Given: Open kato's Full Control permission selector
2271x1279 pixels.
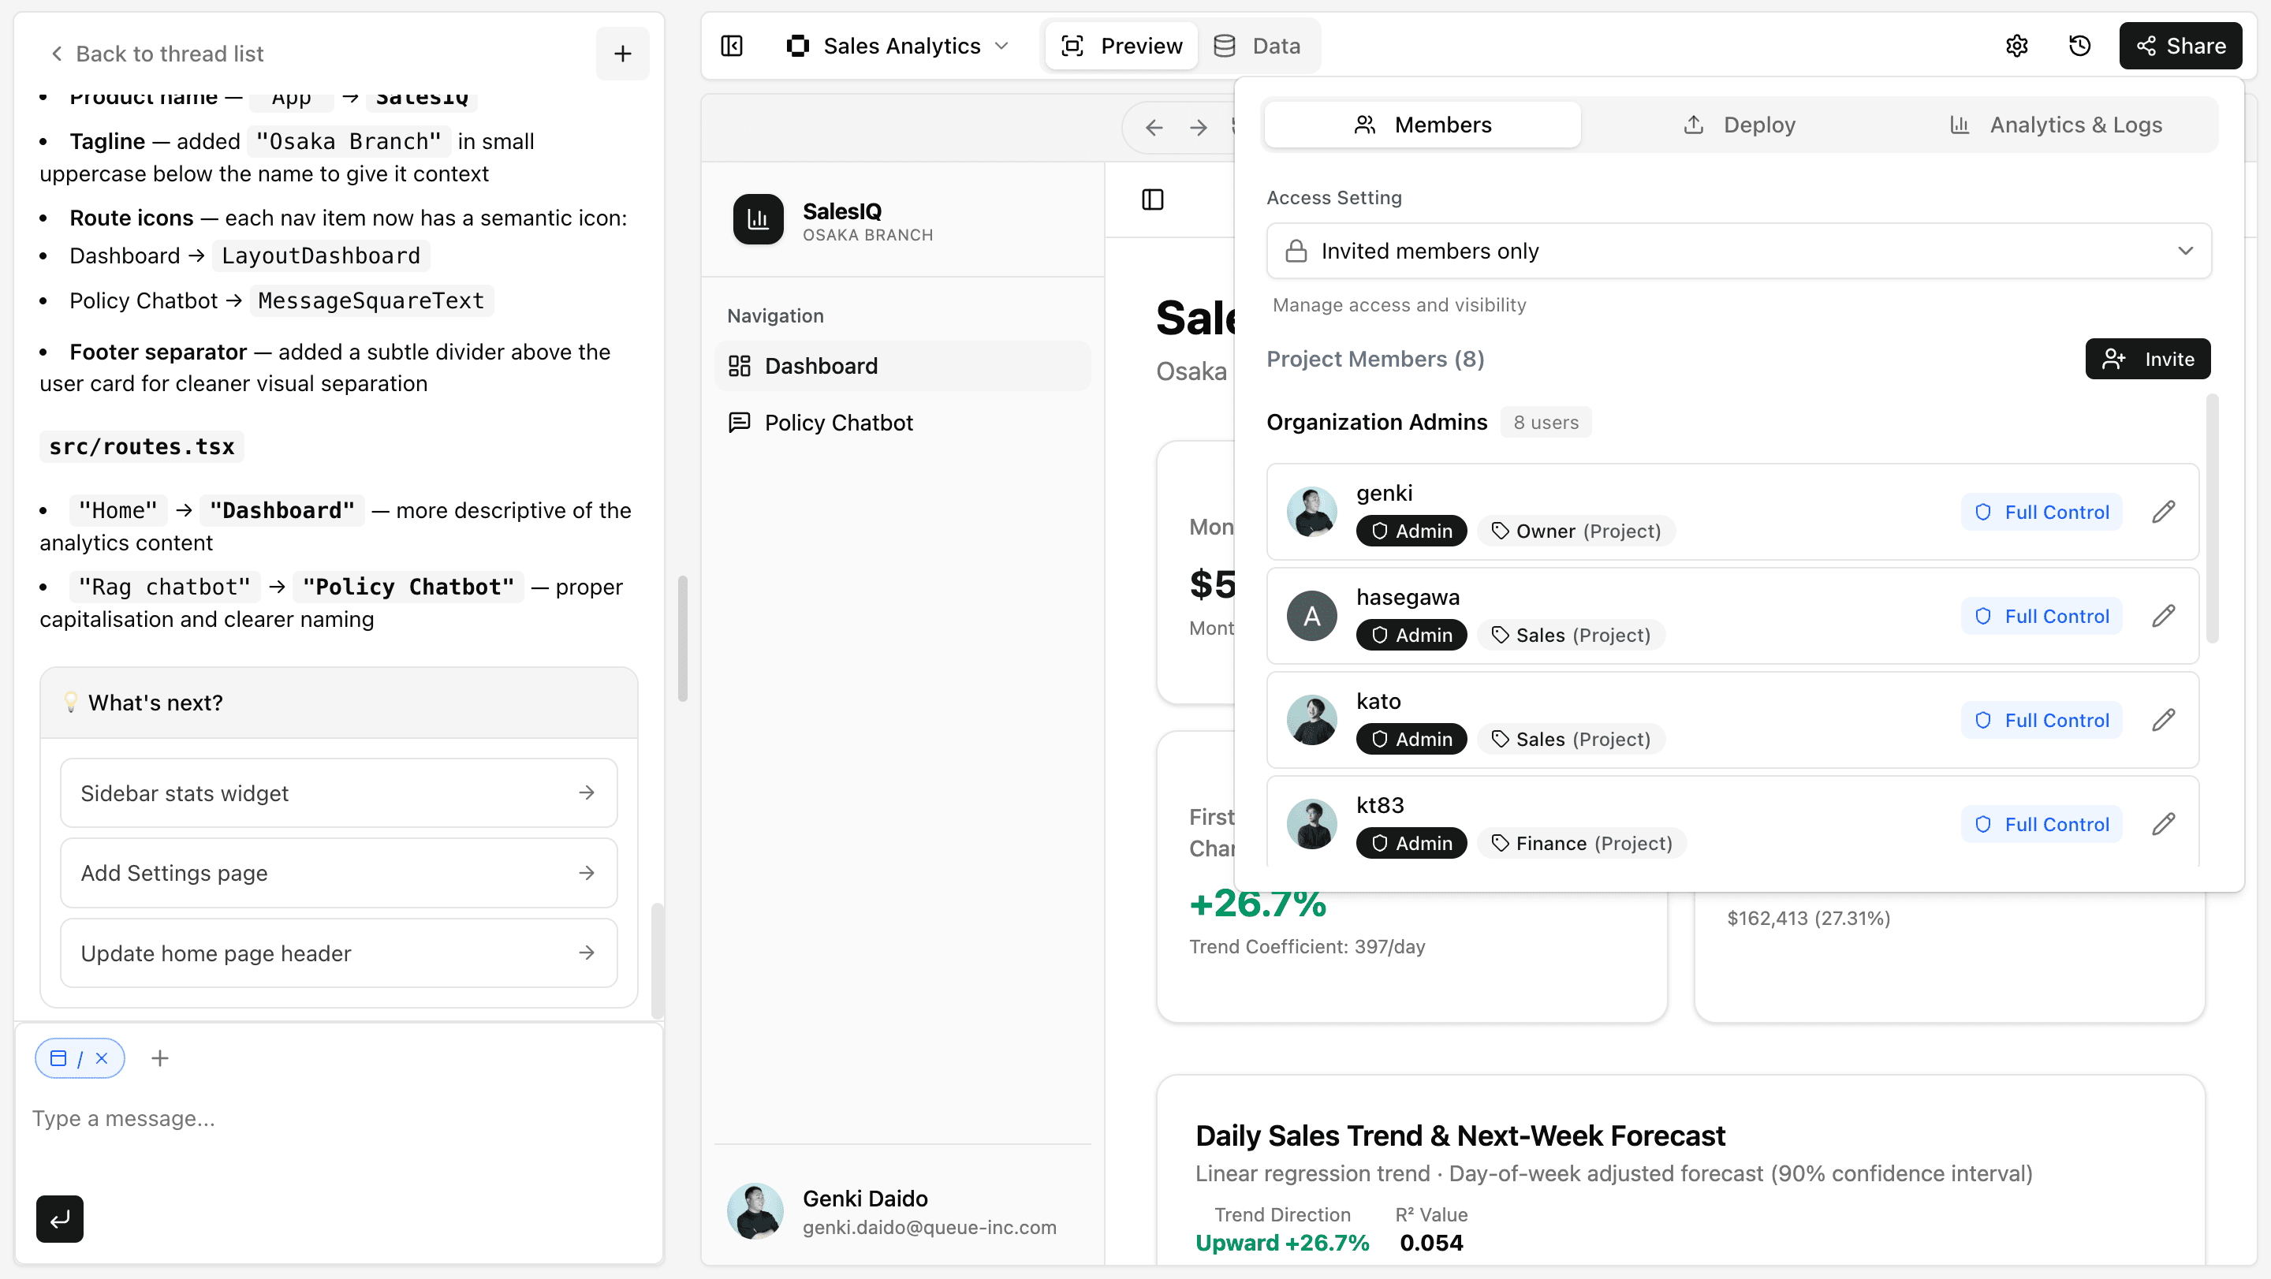Looking at the screenshot, I should tap(2041, 720).
